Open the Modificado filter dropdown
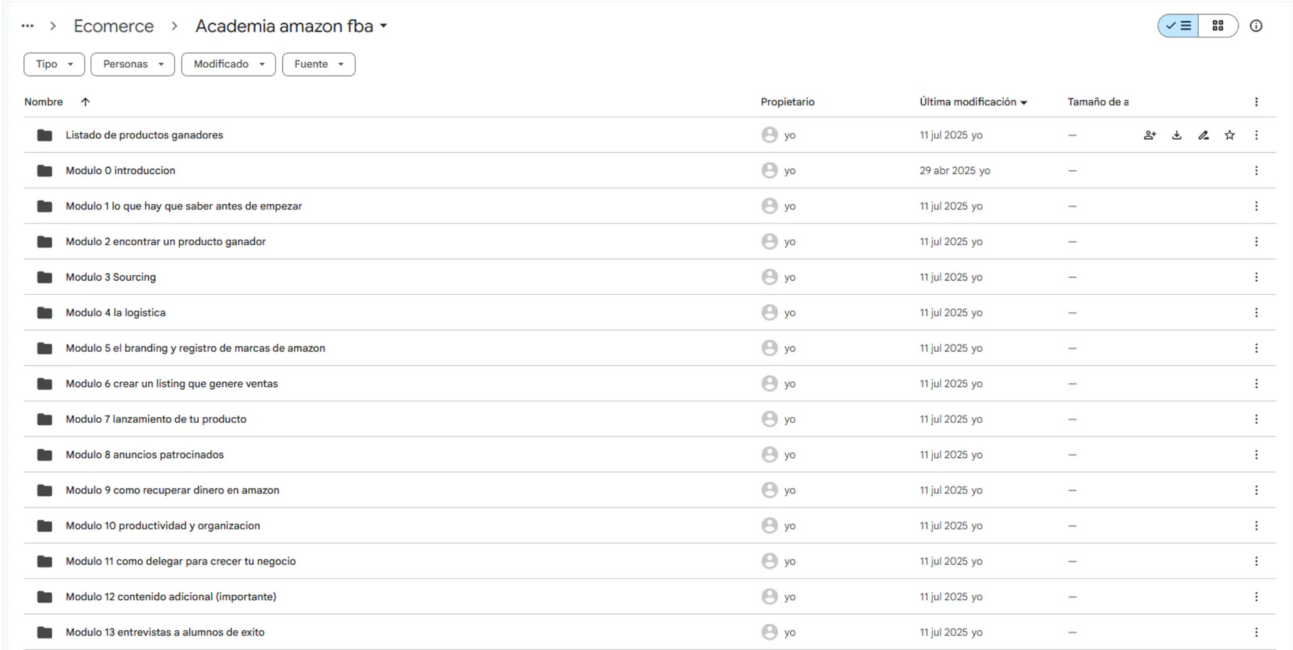The width and height of the screenshot is (1293, 650). pyautogui.click(x=229, y=64)
